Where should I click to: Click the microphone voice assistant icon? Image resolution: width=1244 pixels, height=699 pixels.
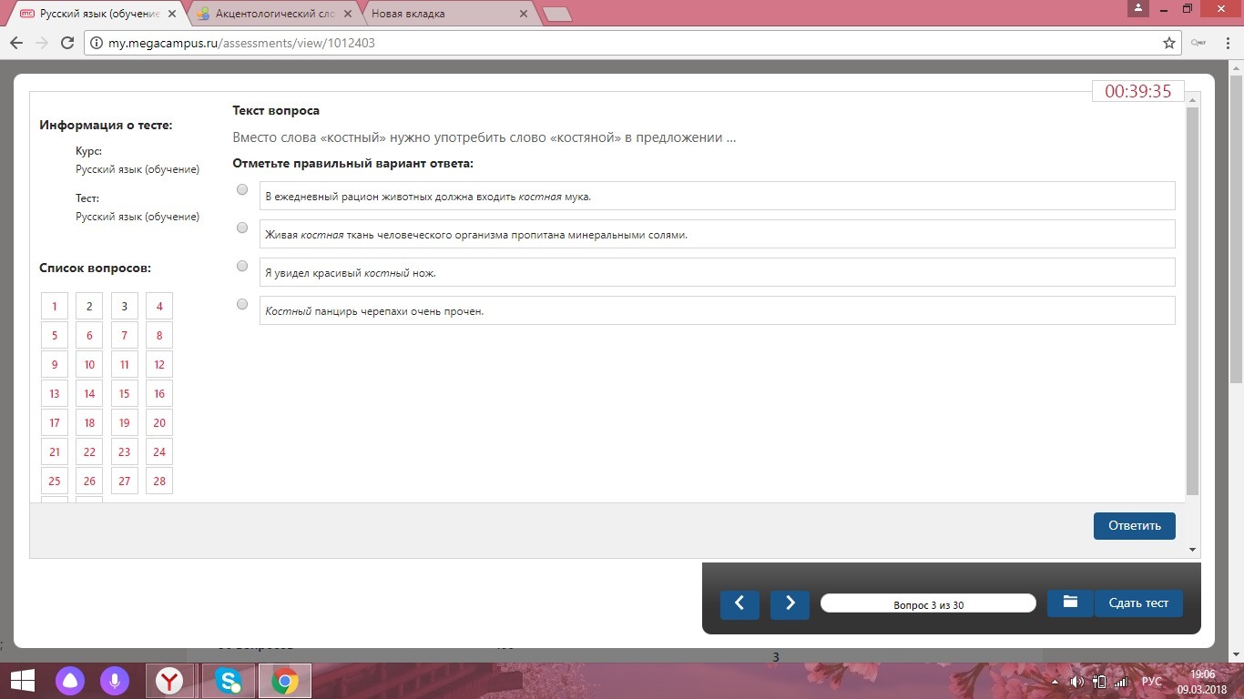pos(115,681)
